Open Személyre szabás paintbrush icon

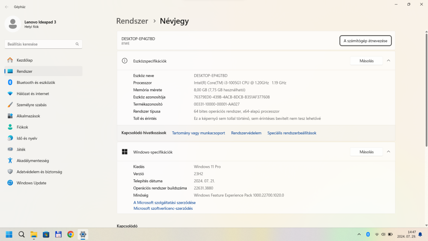pos(10,105)
